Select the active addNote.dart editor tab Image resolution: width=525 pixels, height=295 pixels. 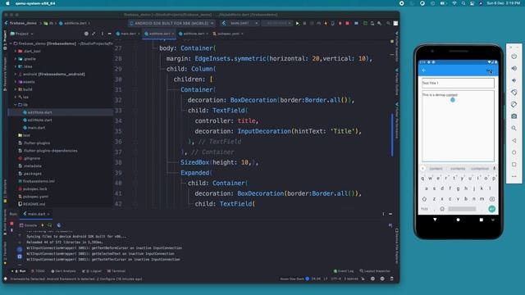[x=159, y=34]
